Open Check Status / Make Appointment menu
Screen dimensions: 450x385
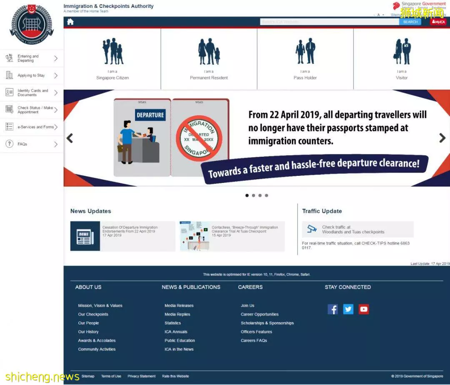coord(32,110)
